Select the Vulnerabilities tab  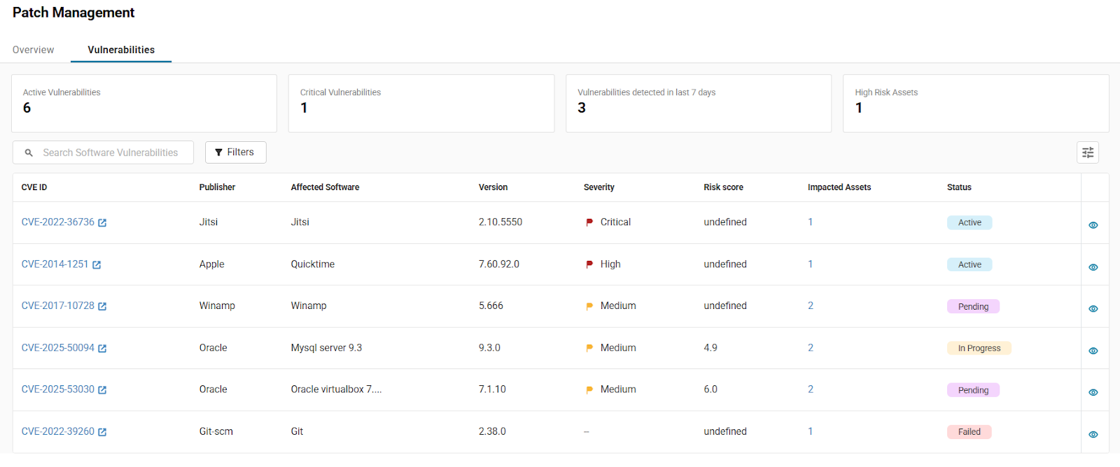click(x=121, y=50)
